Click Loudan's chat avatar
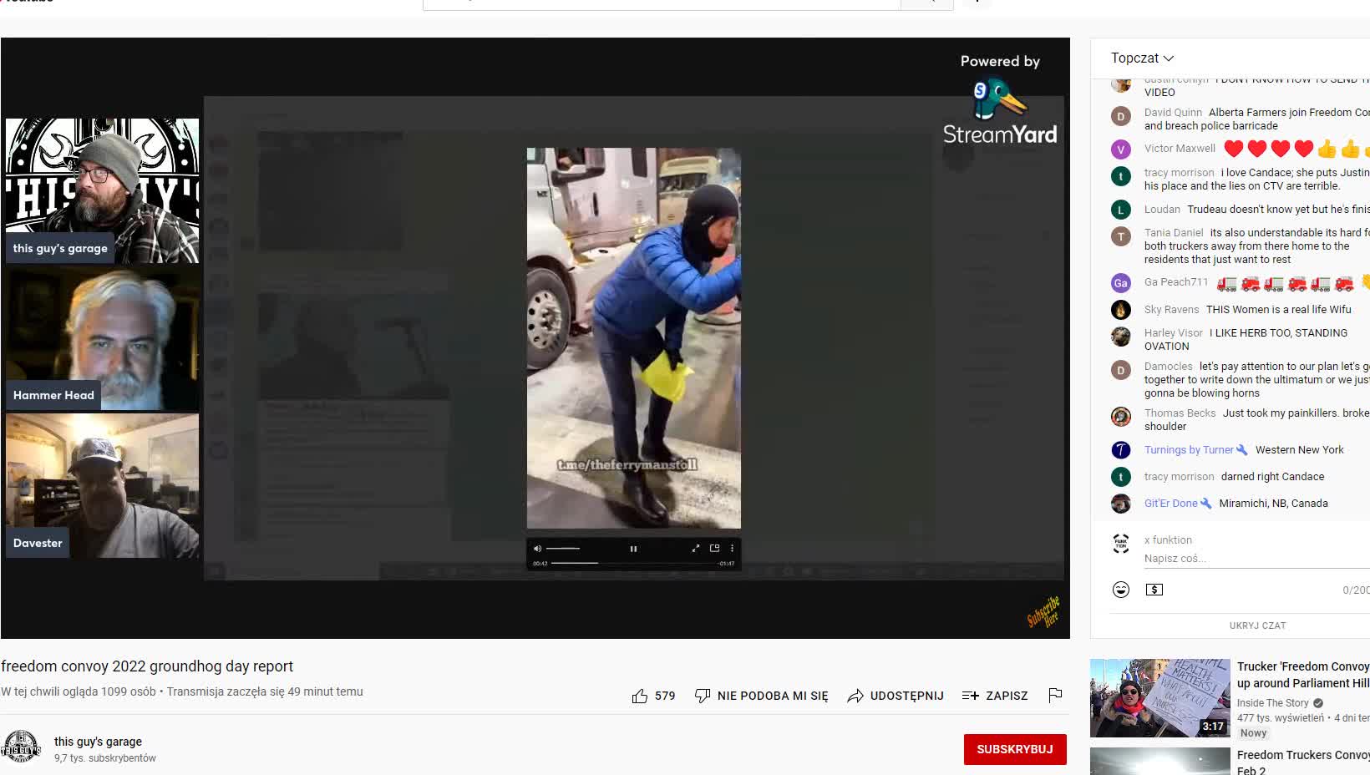Screen dimensions: 1370x775 (1121, 210)
